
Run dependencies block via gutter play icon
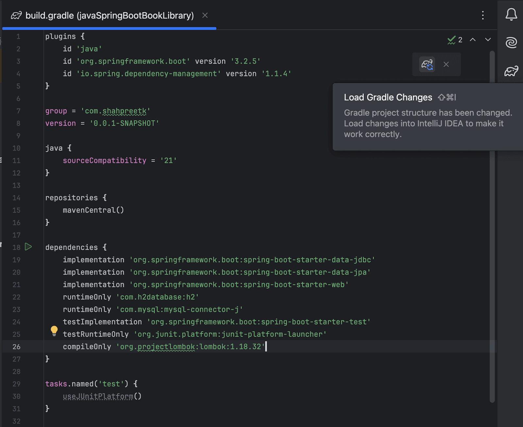coord(28,247)
